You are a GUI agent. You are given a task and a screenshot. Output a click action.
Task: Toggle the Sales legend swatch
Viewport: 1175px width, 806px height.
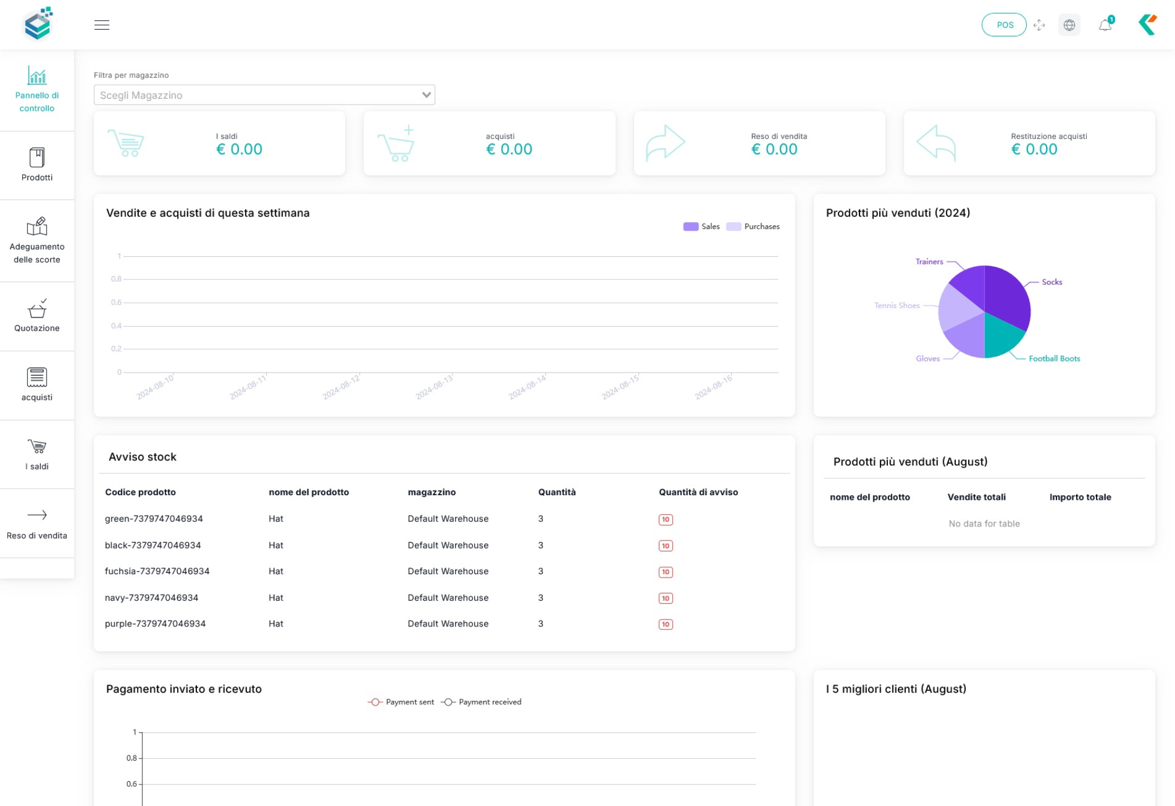(690, 227)
